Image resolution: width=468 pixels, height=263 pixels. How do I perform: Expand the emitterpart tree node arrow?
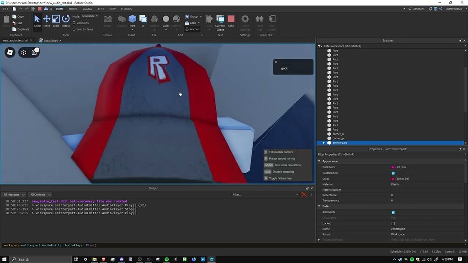pyautogui.click(x=324, y=143)
